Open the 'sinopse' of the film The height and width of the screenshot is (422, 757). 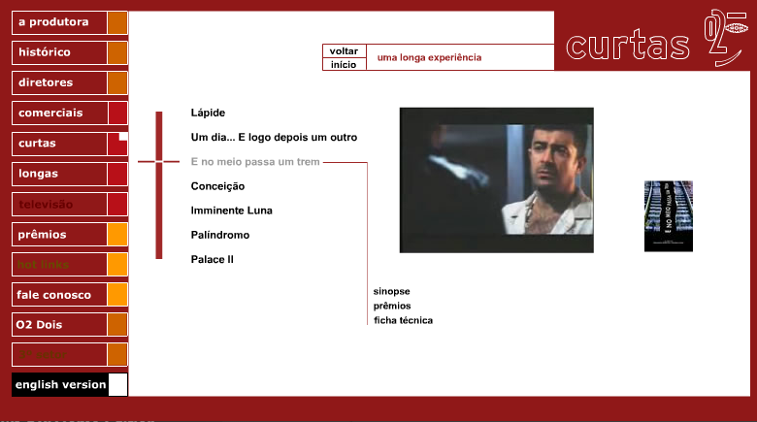pyautogui.click(x=391, y=291)
